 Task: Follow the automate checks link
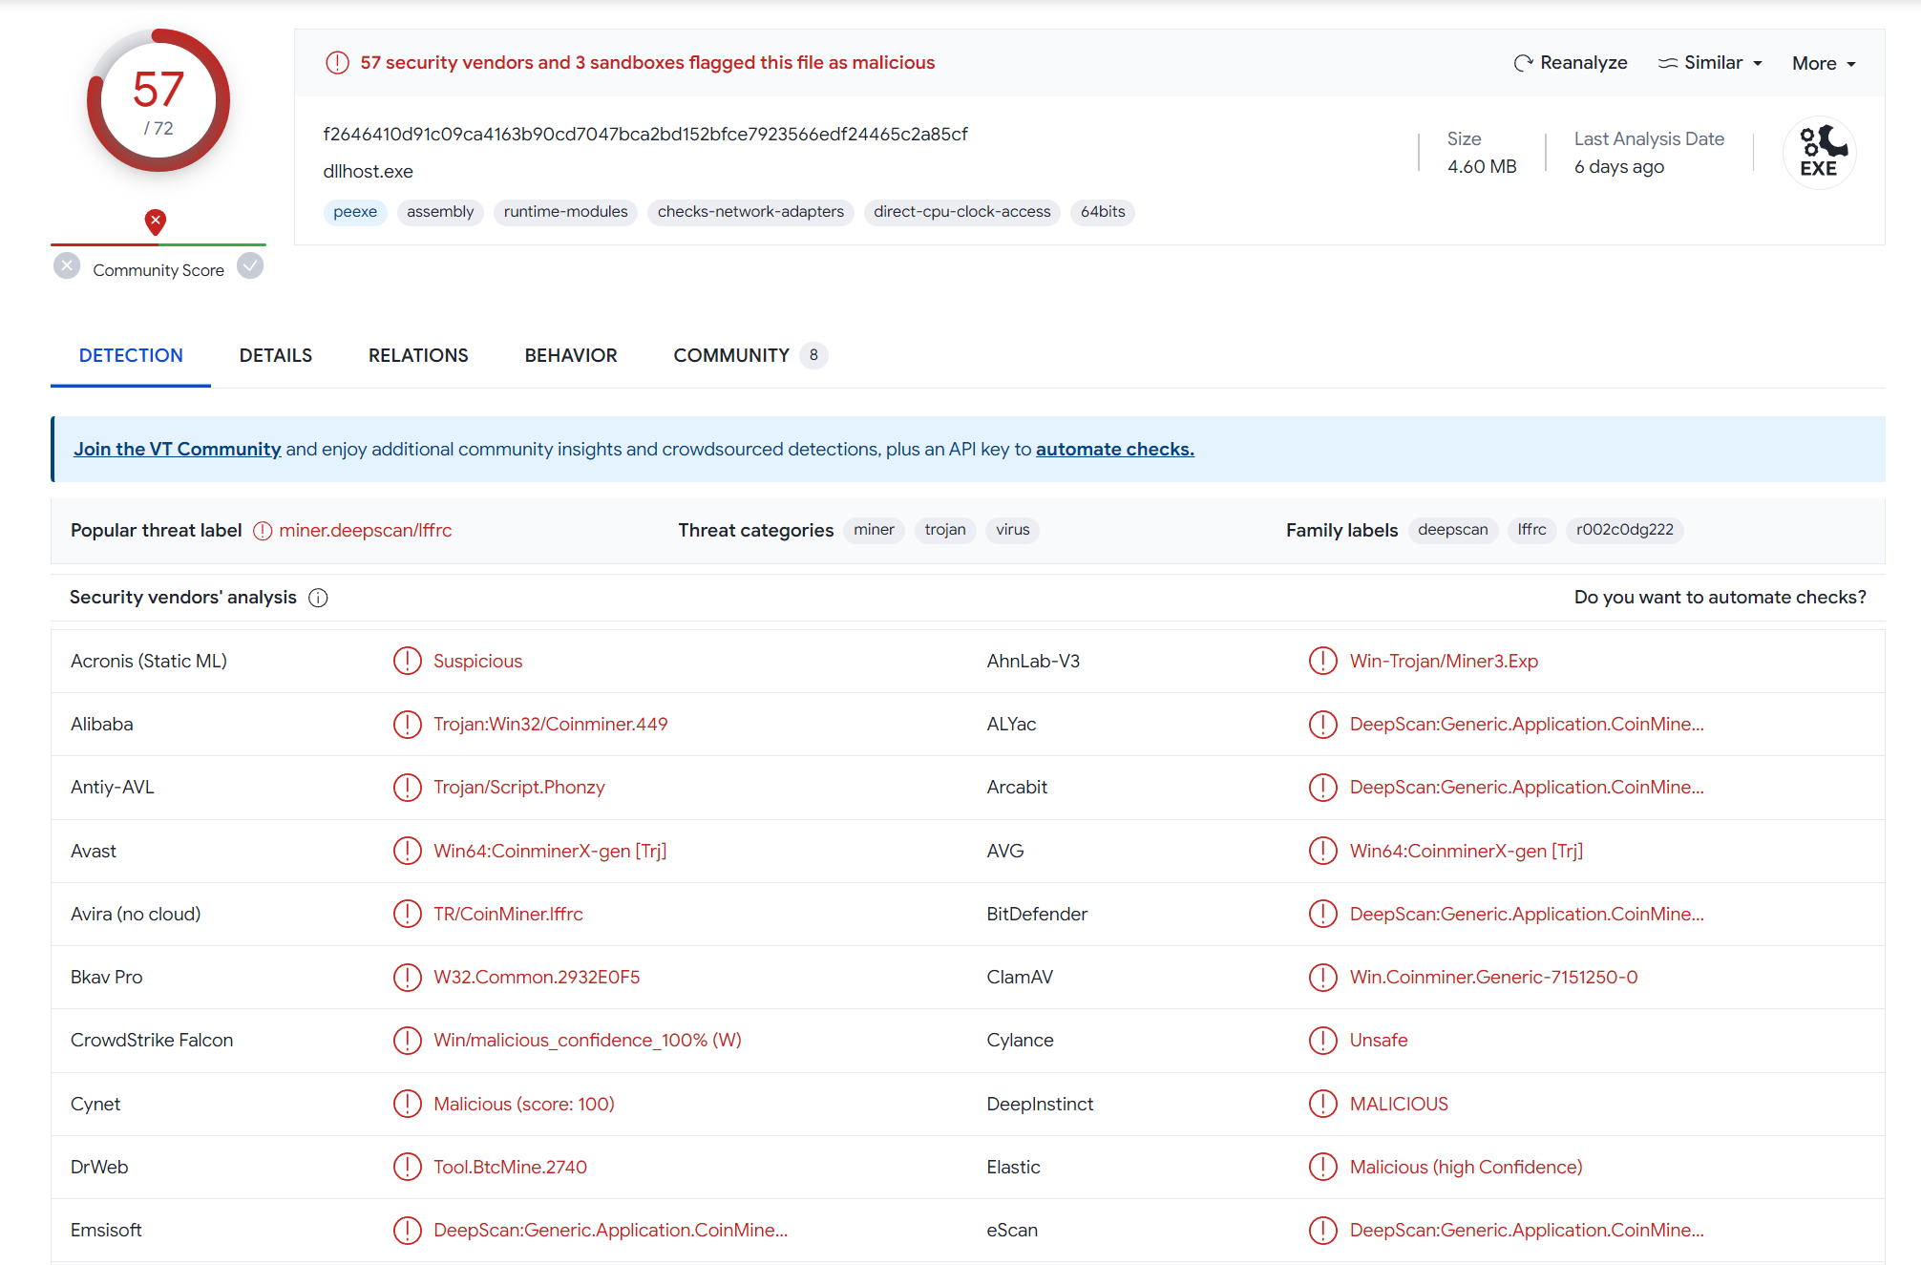coord(1114,449)
